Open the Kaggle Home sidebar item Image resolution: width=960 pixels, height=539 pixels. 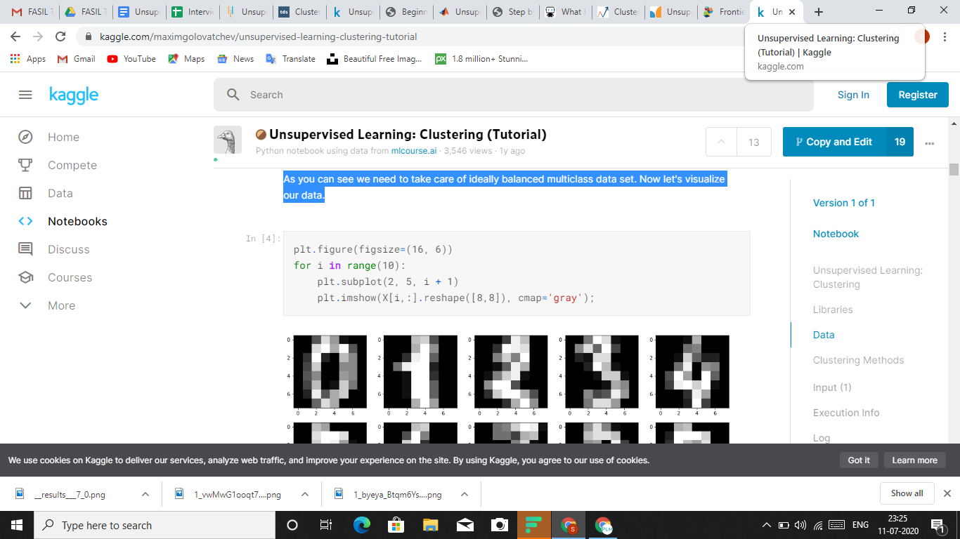pyautogui.click(x=63, y=137)
